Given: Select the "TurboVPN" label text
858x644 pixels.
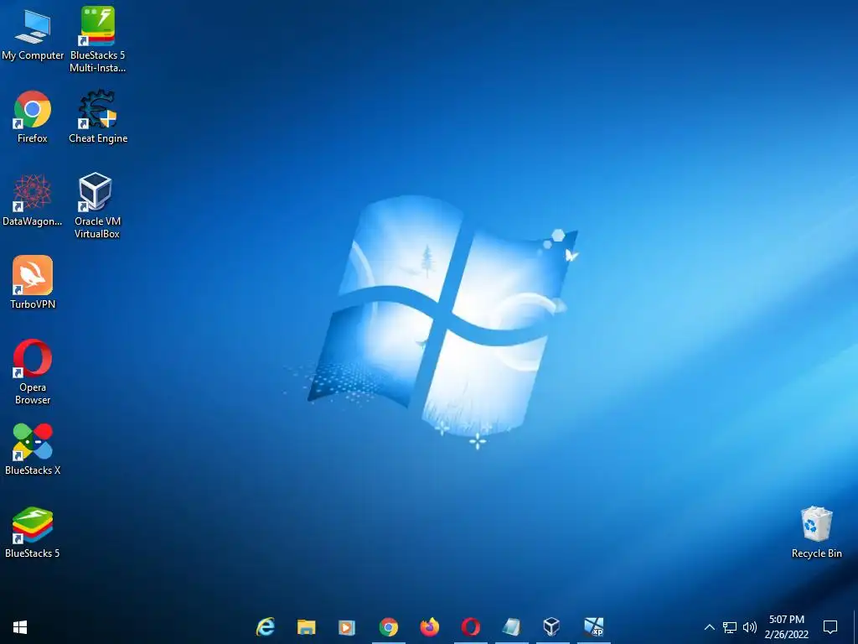Looking at the screenshot, I should (x=33, y=304).
